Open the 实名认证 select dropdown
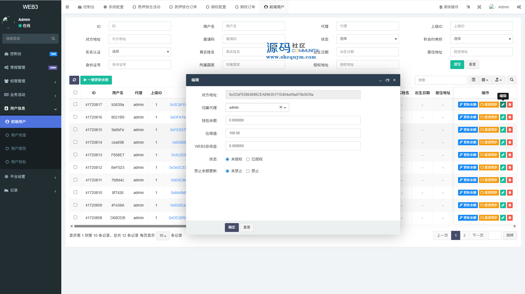The width and height of the screenshot is (525, 294). 140,52
